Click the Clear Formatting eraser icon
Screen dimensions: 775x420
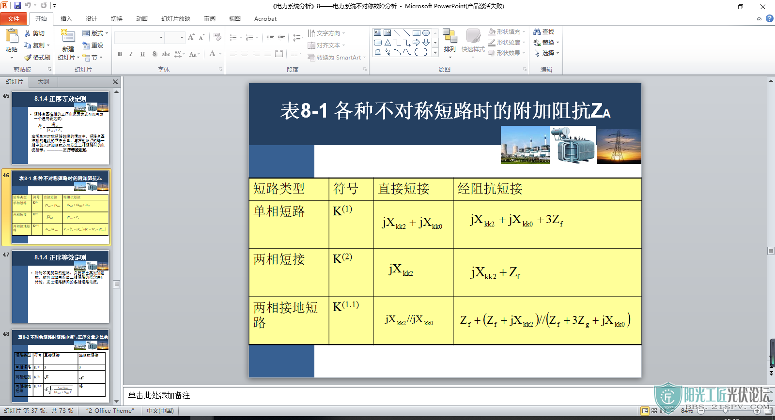click(x=217, y=37)
